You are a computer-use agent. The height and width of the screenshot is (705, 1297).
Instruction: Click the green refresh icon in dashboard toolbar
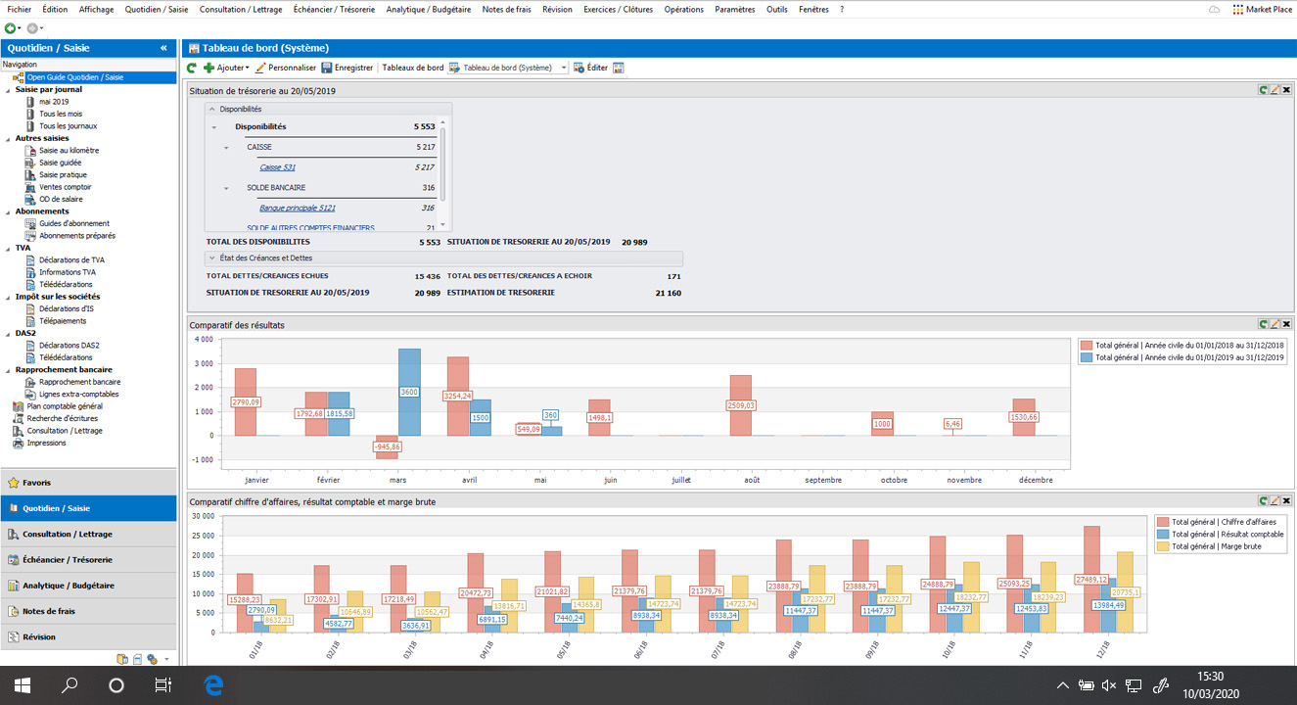193,69
